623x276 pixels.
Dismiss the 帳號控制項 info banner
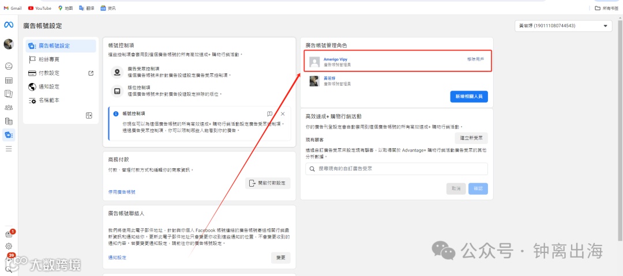(283, 114)
